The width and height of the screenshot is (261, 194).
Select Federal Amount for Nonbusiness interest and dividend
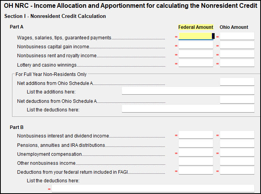pyautogui.click(x=196, y=135)
